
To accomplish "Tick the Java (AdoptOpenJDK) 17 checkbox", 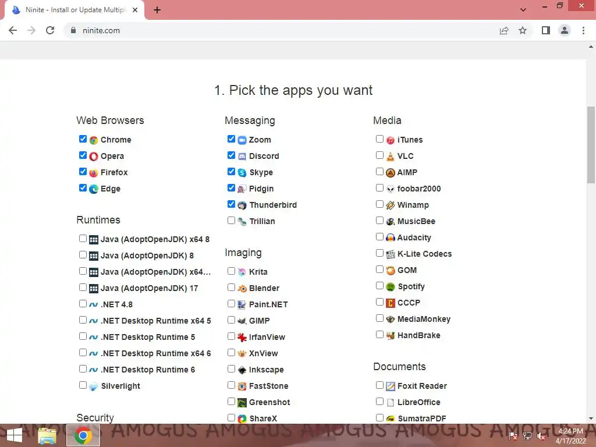I will point(83,288).
